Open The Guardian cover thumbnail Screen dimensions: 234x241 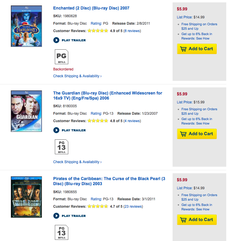pyautogui.click(x=26, y=111)
